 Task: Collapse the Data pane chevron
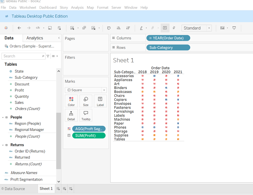coord(59,38)
